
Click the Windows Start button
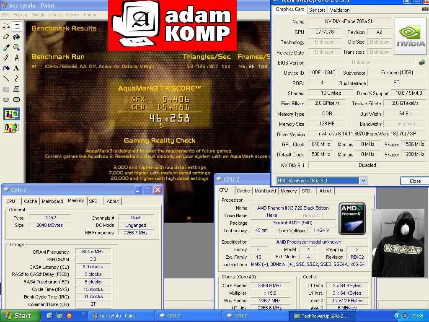coord(20,316)
